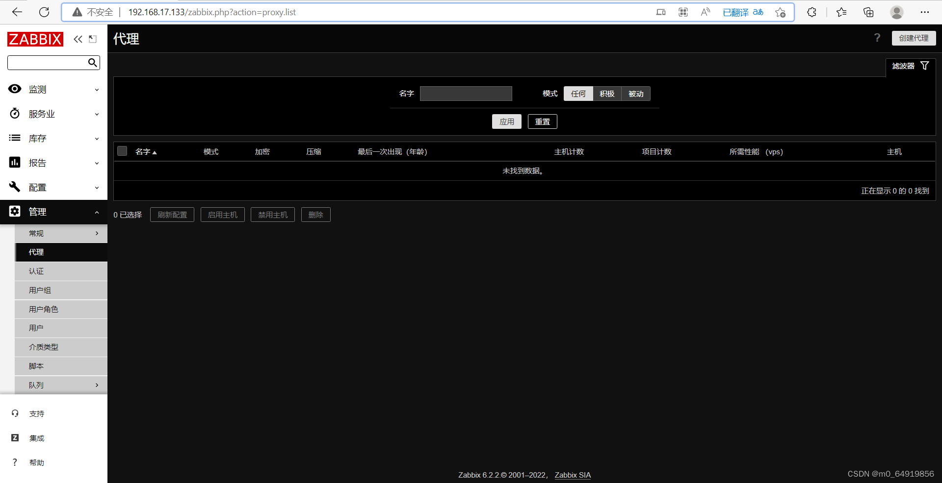Screen dimensions: 942x483
Task: Select 积极 mode filter option
Action: (607, 94)
